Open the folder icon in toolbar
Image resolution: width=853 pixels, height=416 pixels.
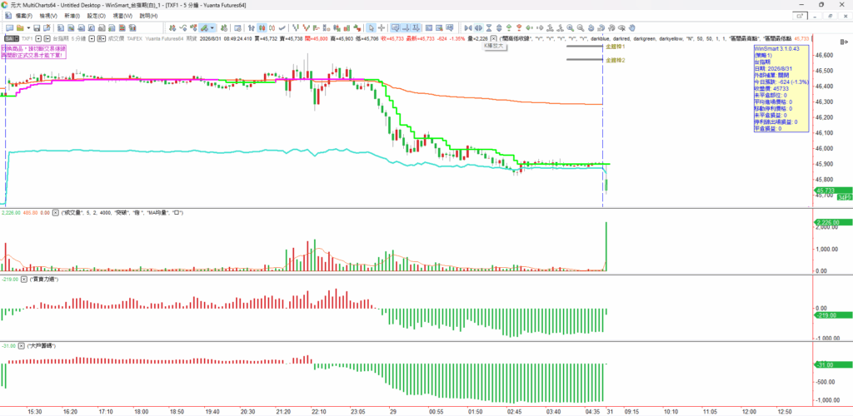pyautogui.click(x=20, y=27)
